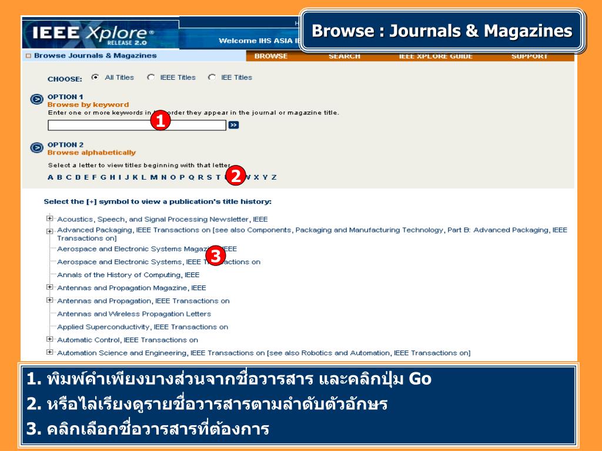Browse titles beginning with letter B

(x=59, y=177)
